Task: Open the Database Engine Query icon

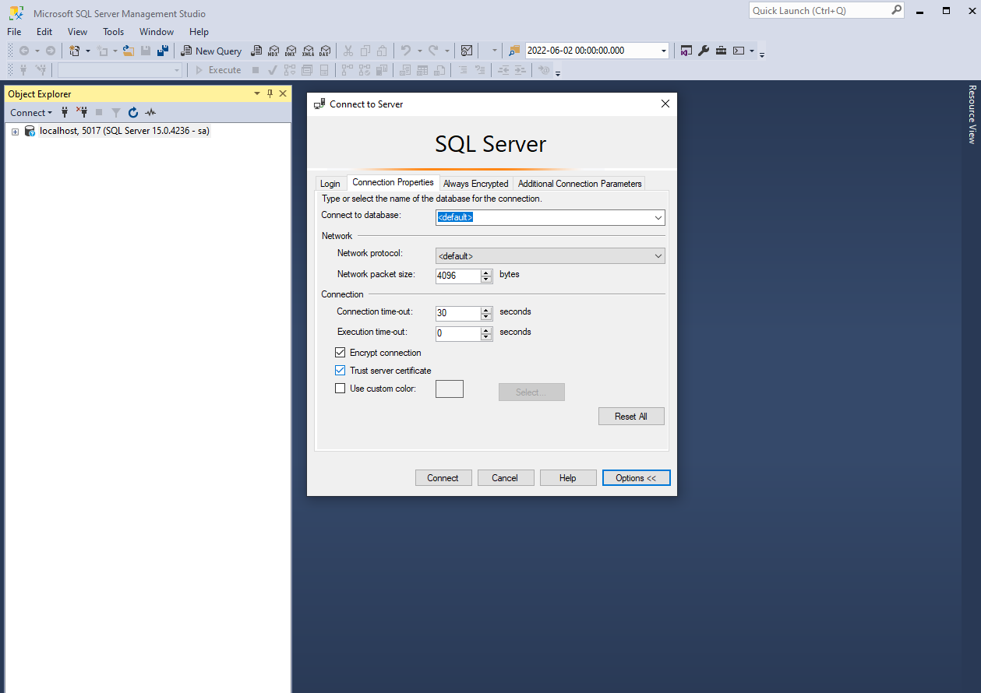Action: point(256,51)
